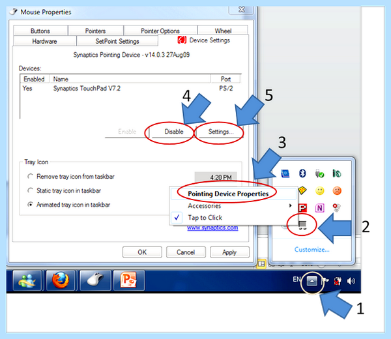391x339 pixels.
Task: Click the tray icon with red X badge
Action: click(336, 207)
